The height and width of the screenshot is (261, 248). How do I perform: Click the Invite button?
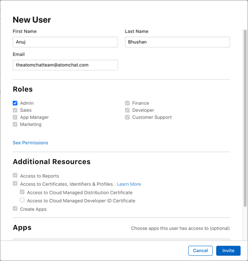(x=228, y=251)
